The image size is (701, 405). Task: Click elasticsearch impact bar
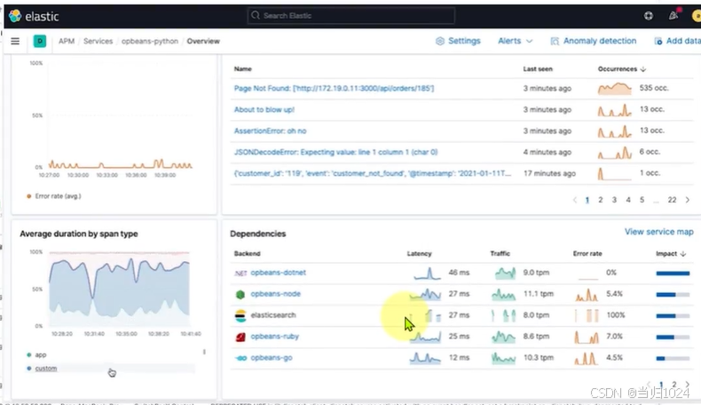point(673,316)
